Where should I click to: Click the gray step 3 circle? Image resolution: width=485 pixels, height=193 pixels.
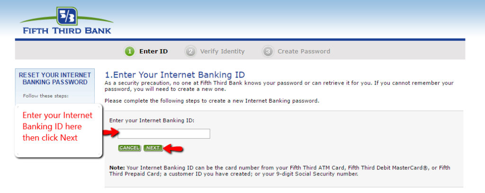(268, 52)
